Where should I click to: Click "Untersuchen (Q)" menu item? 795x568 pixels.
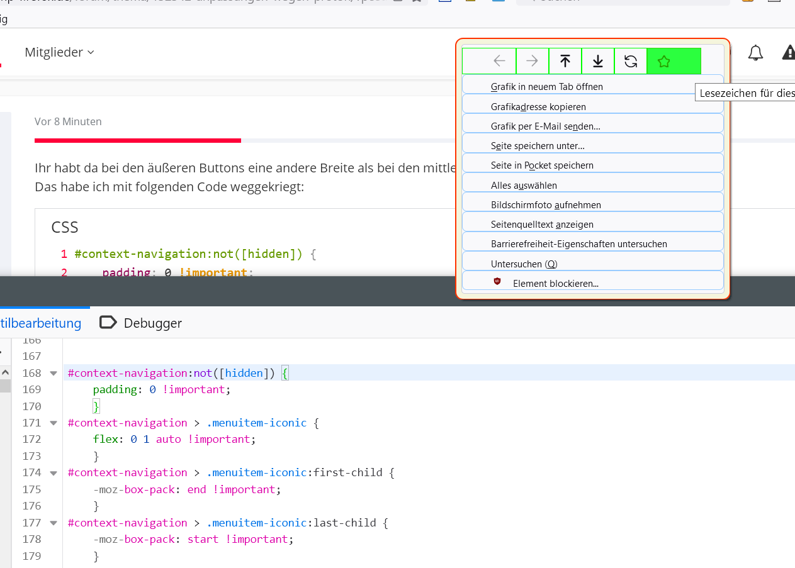click(x=524, y=264)
